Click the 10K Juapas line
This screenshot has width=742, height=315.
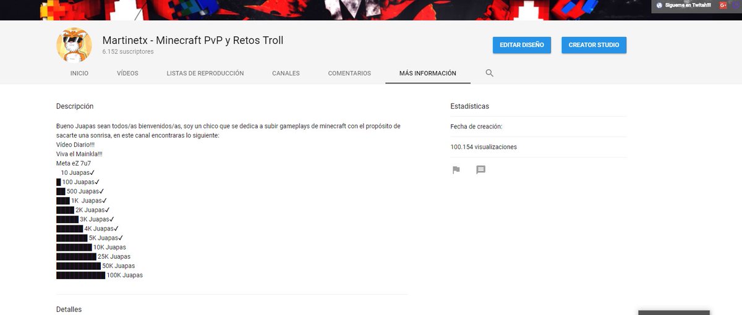click(92, 247)
